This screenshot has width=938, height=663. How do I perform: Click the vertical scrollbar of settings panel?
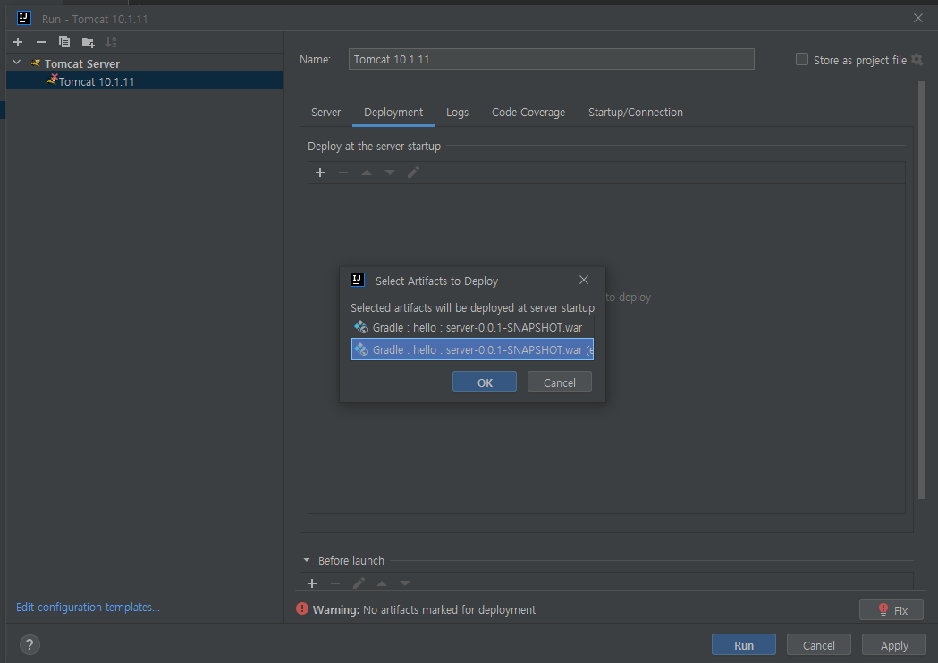point(921,290)
